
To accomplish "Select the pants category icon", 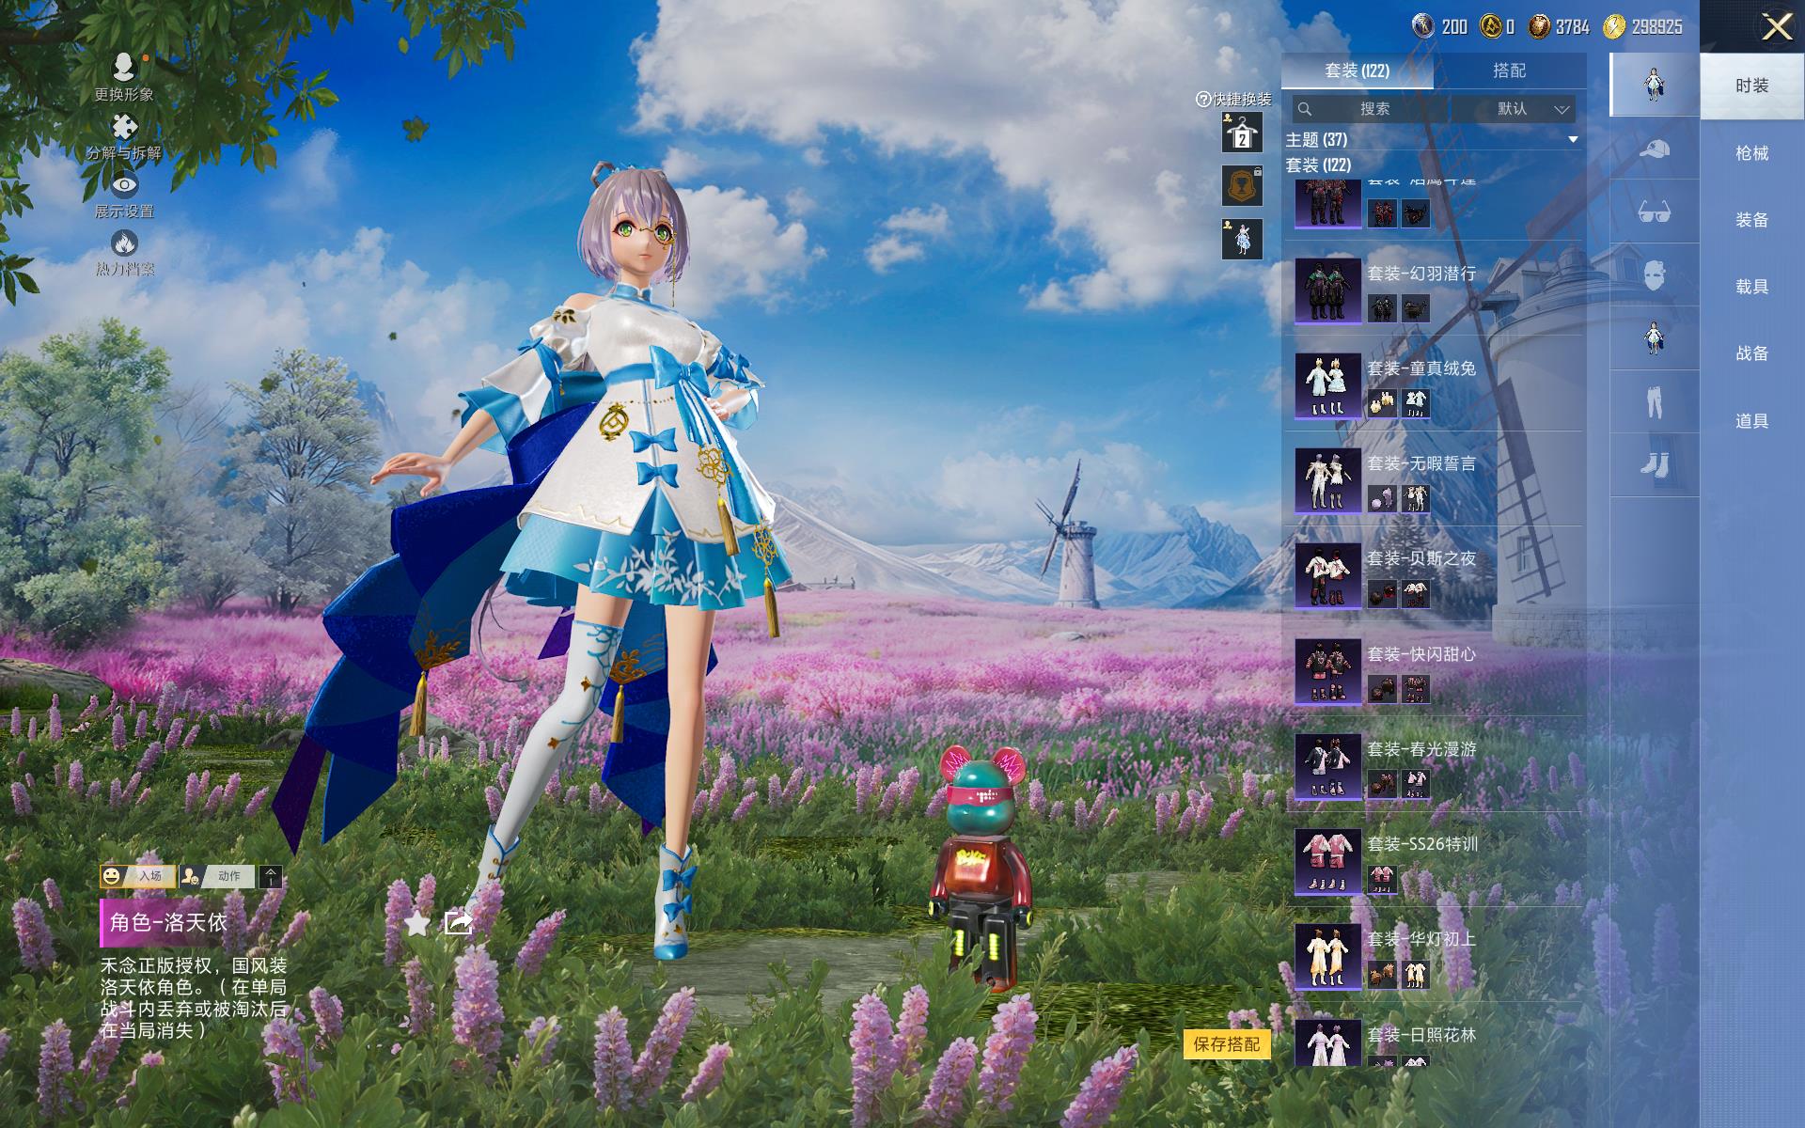I will pyautogui.click(x=1655, y=401).
